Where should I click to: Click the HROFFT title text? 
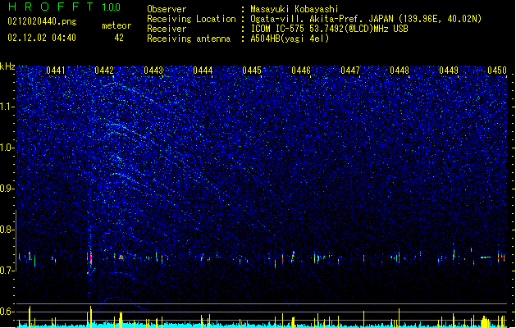[51, 7]
